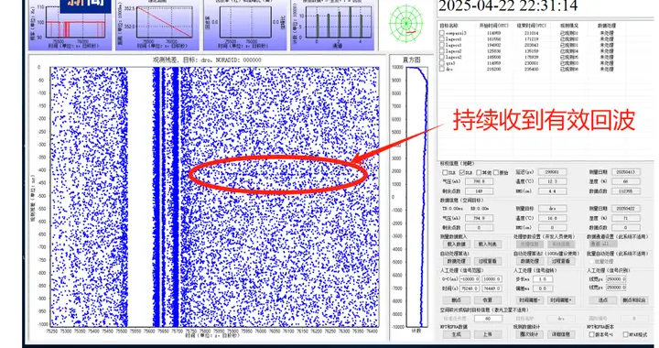Click the 上传 button
This screenshot has height=348, width=659.
coord(488,334)
